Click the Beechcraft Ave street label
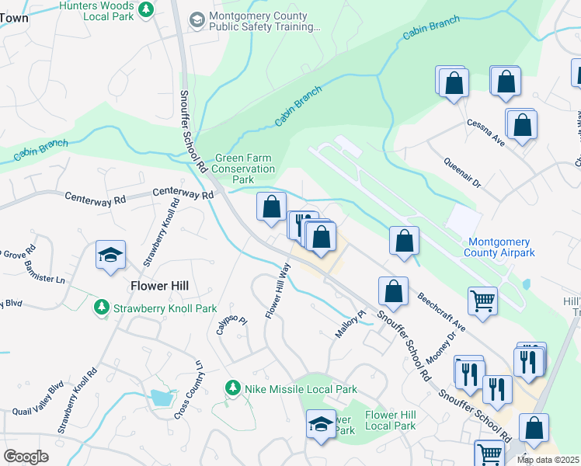 [441, 312]
